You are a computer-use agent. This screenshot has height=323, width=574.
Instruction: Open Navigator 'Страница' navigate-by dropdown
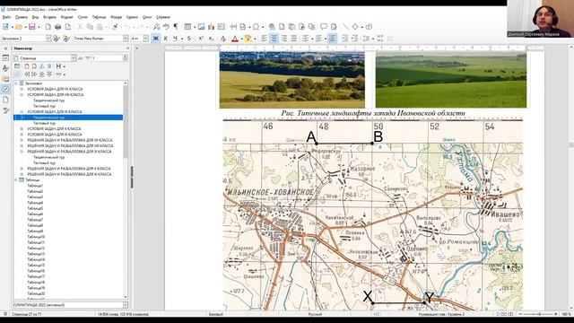coord(74,57)
